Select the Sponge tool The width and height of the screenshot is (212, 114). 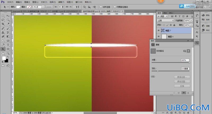(x=8, y=41)
